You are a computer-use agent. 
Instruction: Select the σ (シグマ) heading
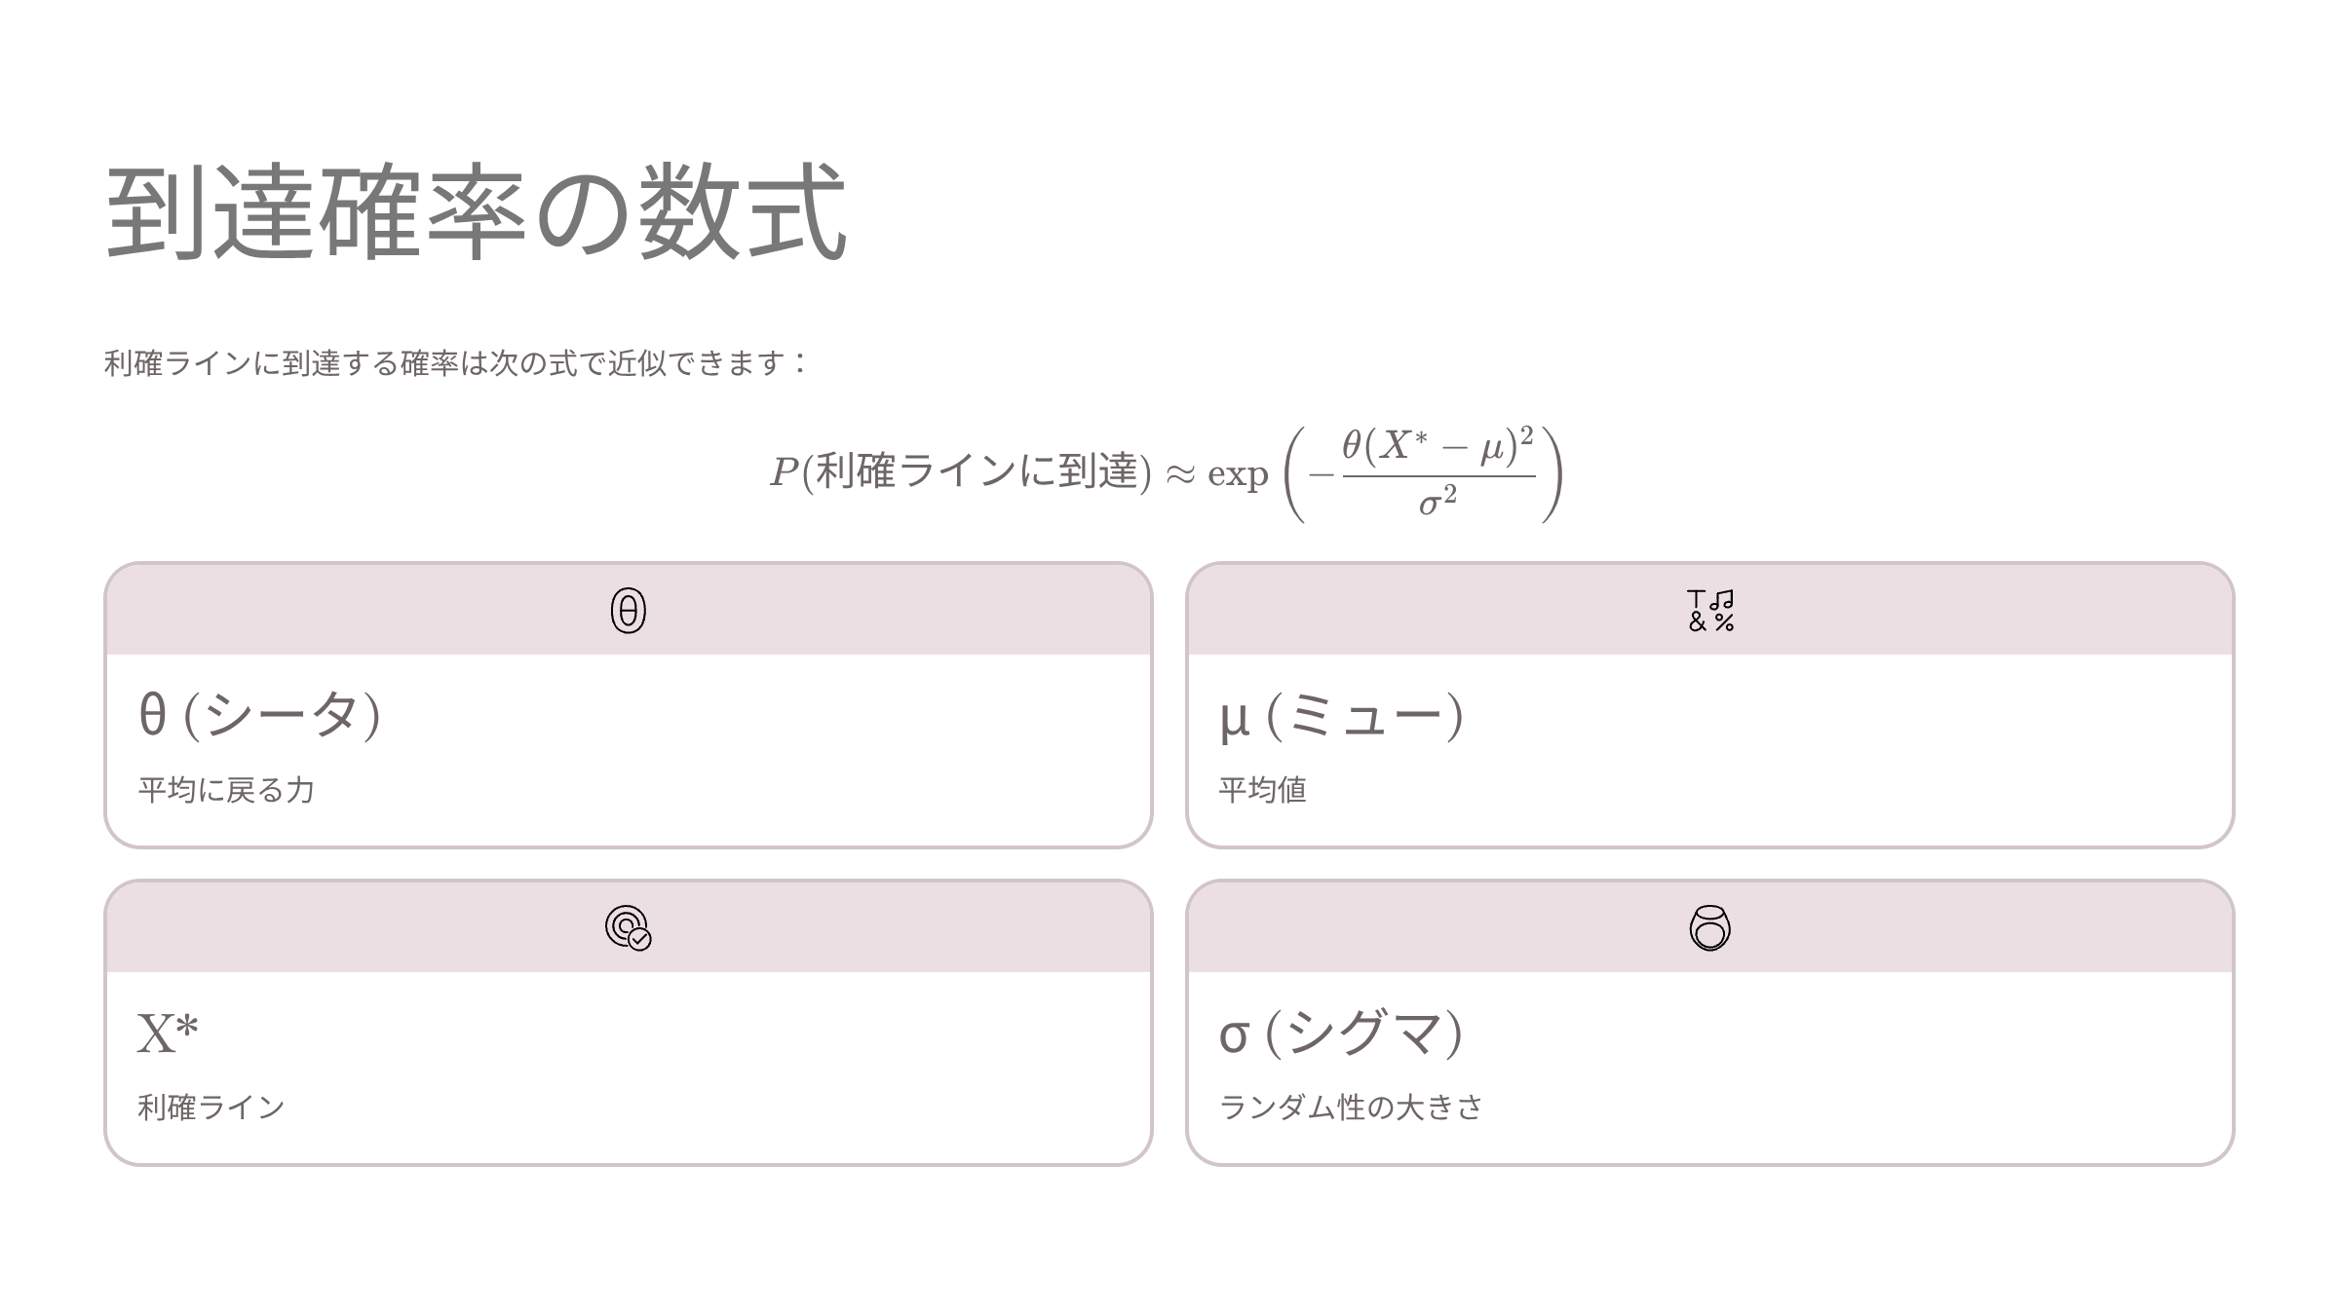click(x=1341, y=1033)
